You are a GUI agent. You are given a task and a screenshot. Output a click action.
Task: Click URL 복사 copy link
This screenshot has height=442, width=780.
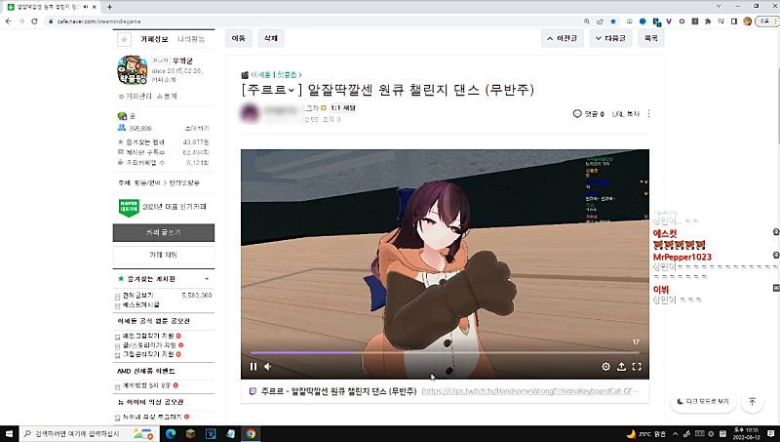click(626, 114)
